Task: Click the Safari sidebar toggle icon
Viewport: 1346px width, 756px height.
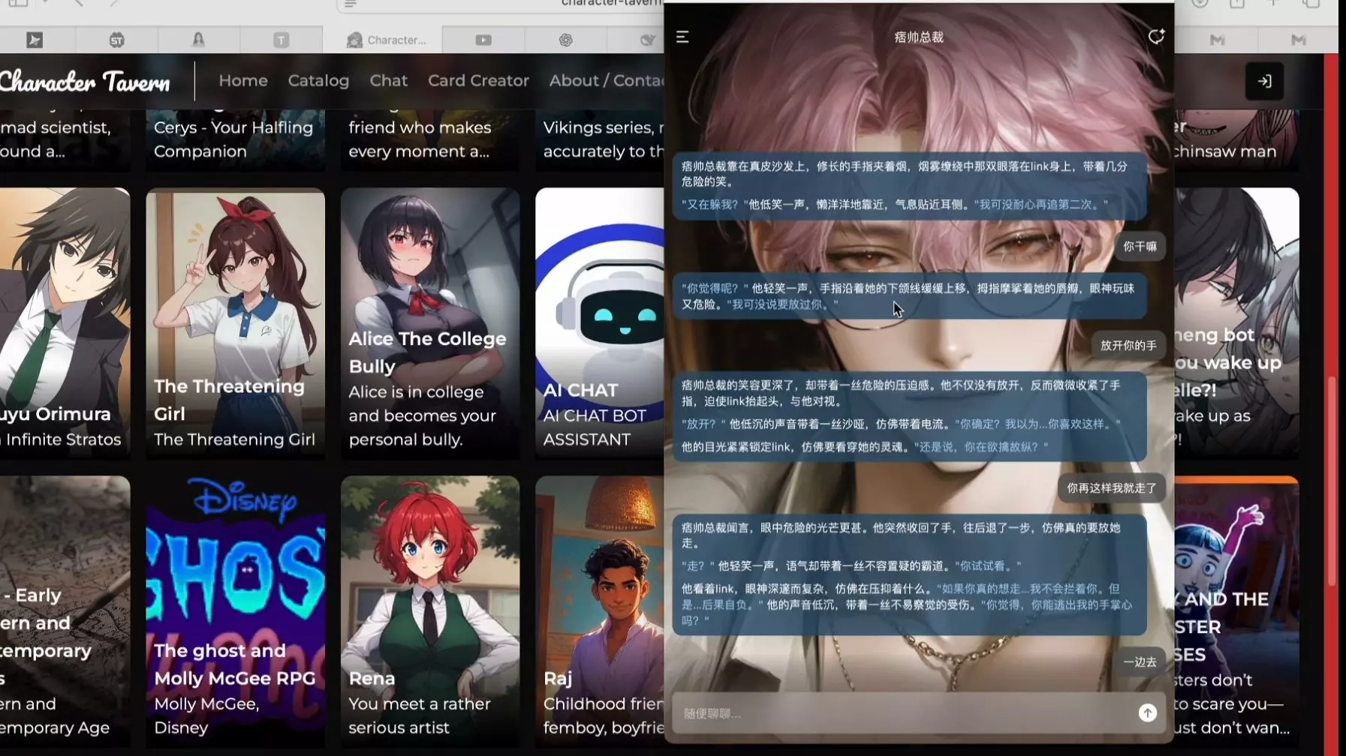Action: tap(19, 4)
